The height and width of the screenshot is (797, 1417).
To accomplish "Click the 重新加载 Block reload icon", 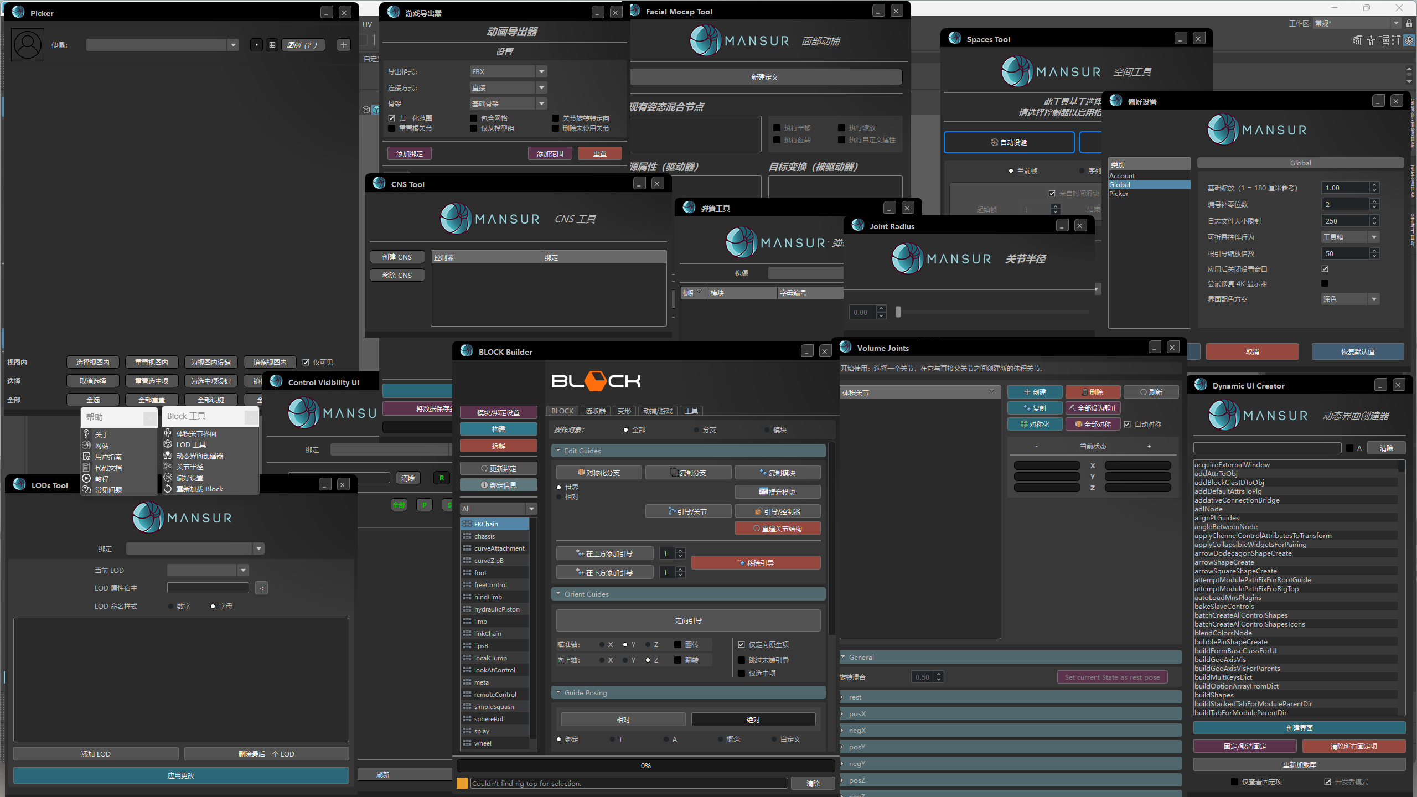I will pos(168,489).
